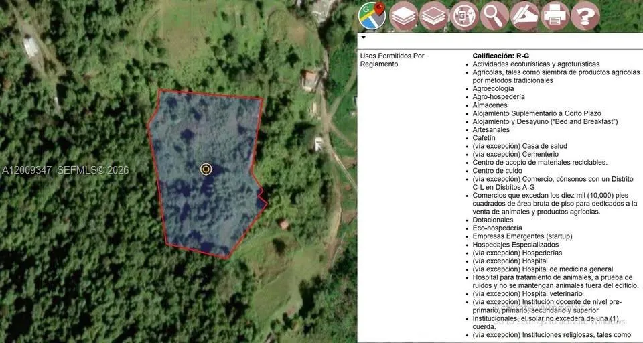Click the solid white layers icon
643x343 pixels.
pos(403,16)
